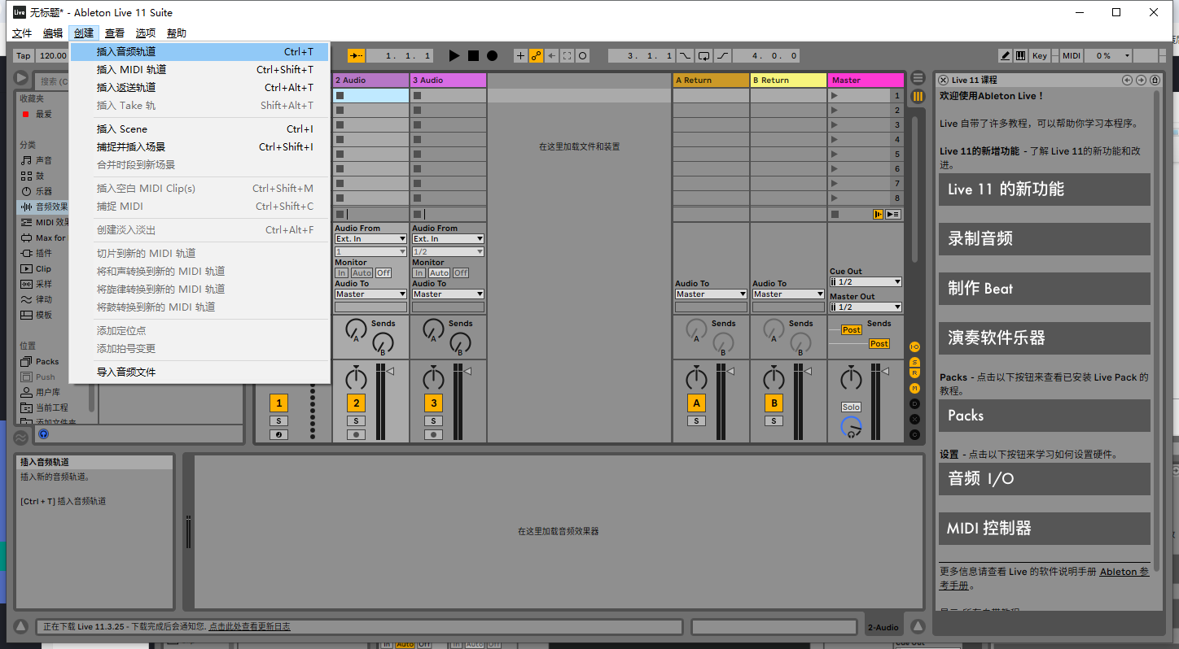This screenshot has width=1179, height=649.
Task: Toggle B Return track activator button
Action: tap(774, 403)
